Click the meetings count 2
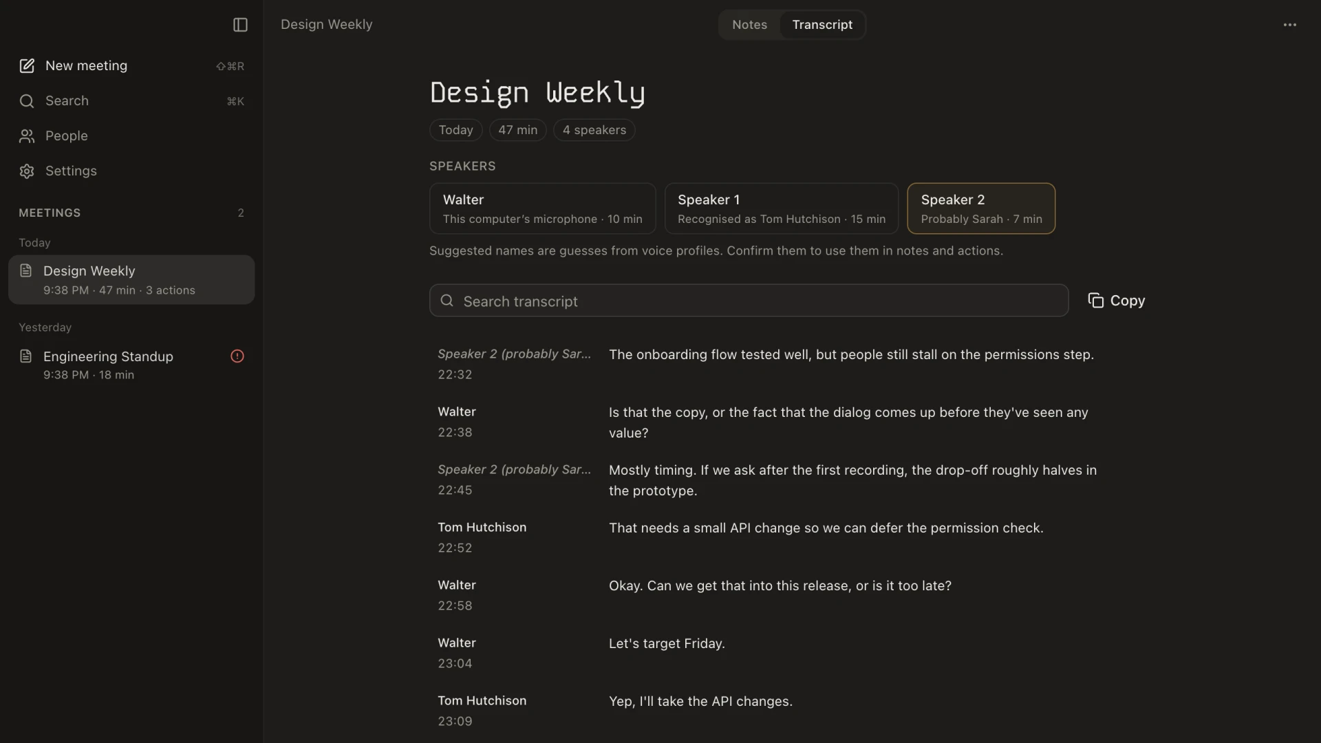 [241, 213]
